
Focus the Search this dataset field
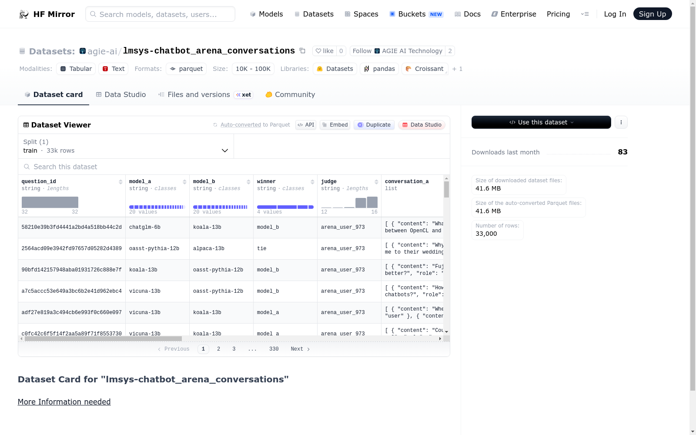[234, 167]
